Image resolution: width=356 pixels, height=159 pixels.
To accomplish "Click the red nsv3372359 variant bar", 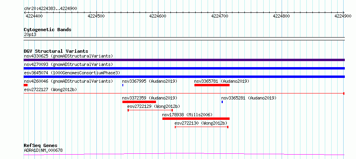I will coord(139,102).
